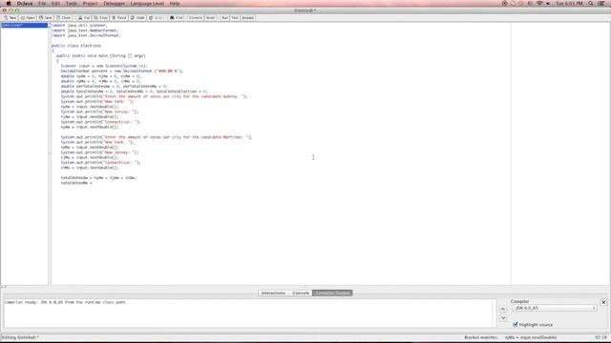Click the Find toolbar button
Image resolution: width=611 pixels, height=343 pixels.
point(176,18)
